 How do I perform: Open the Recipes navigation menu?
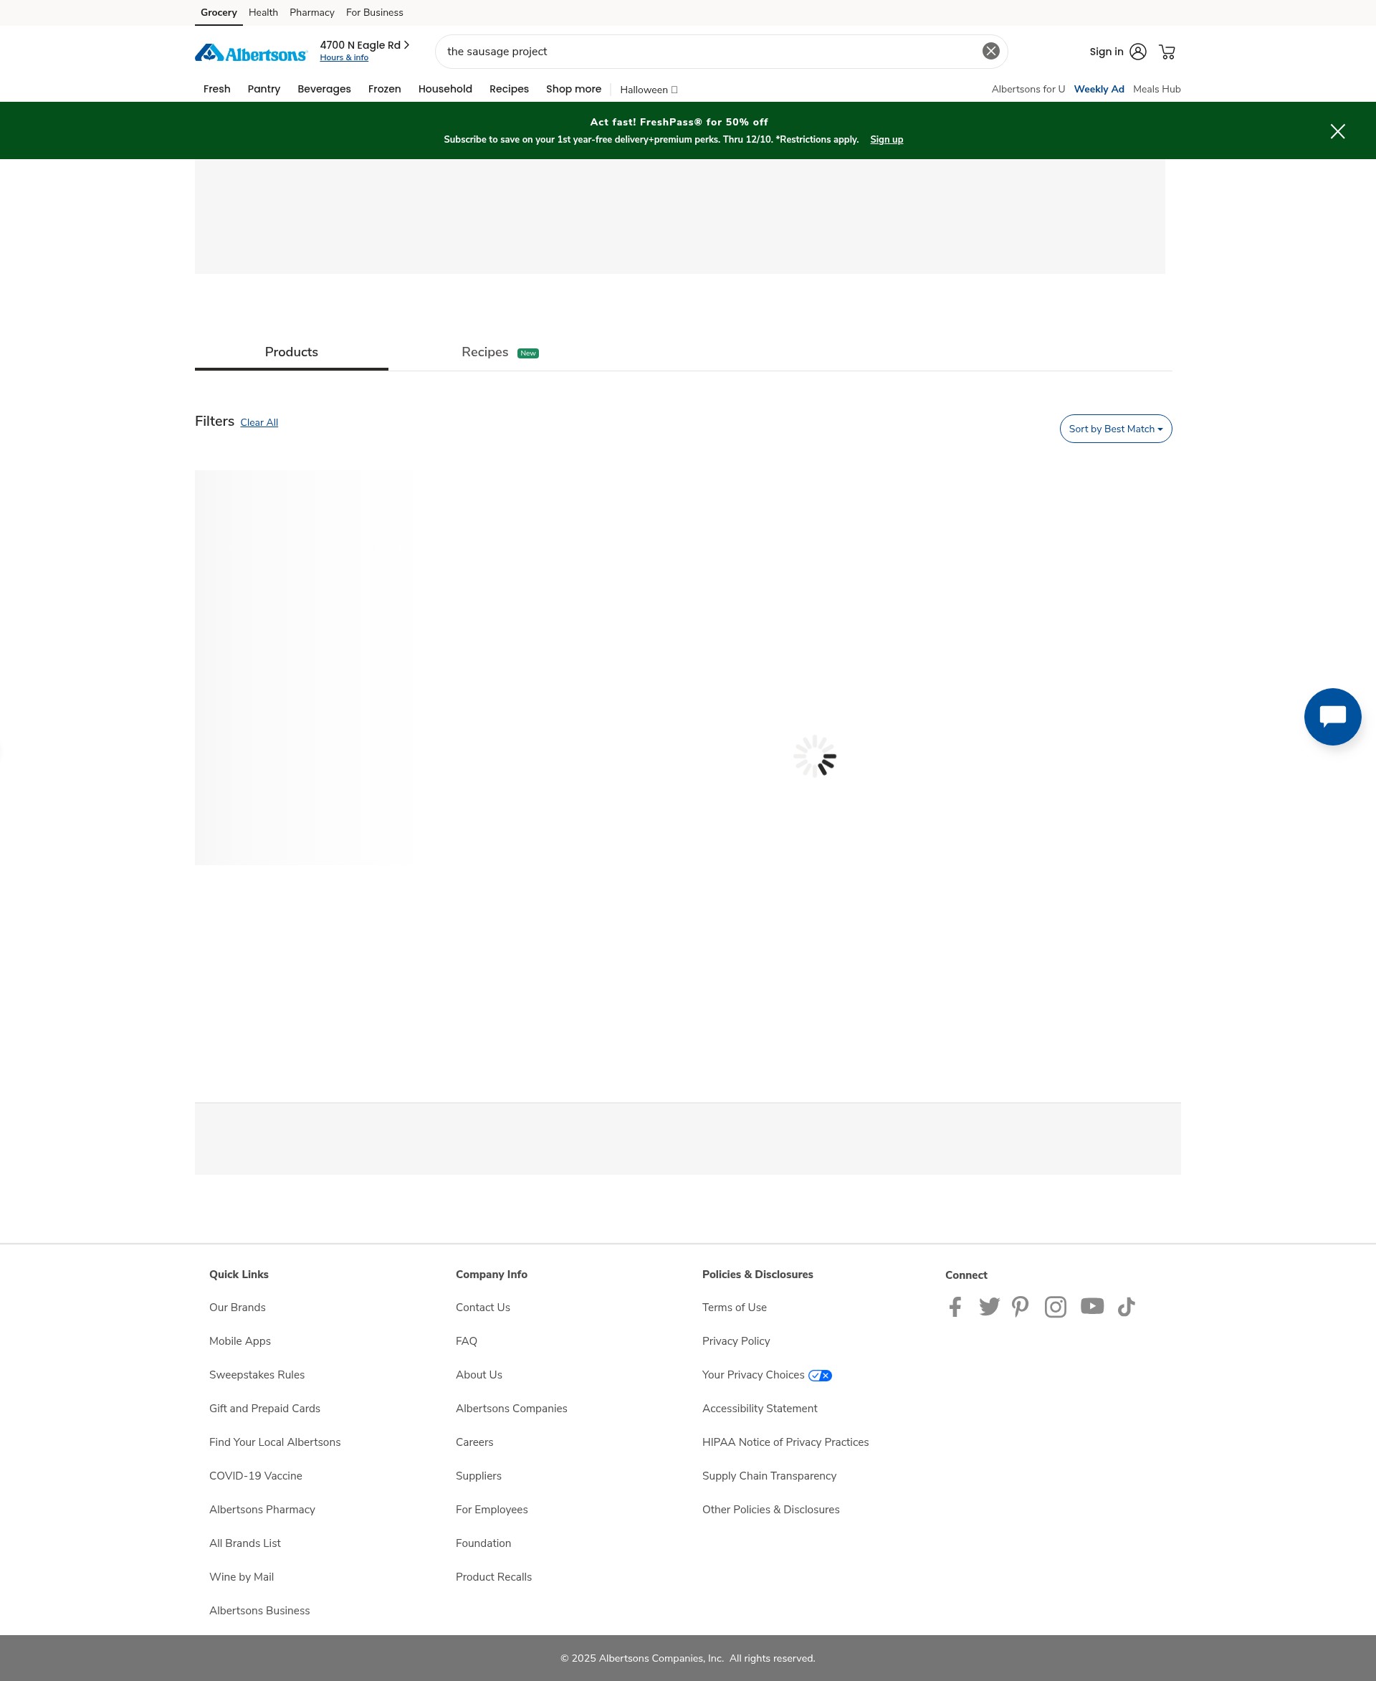point(509,89)
